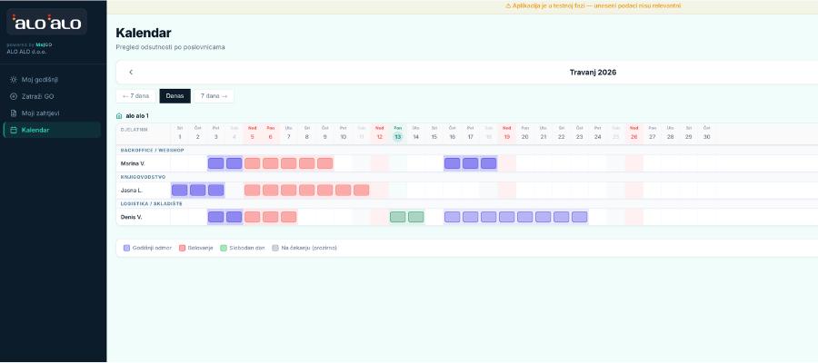Click the plus icon beside Zatraži GO
Viewport: 818px width, 363px height.
[x=13, y=96]
